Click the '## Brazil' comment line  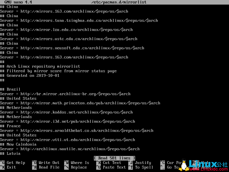[x=10, y=89]
